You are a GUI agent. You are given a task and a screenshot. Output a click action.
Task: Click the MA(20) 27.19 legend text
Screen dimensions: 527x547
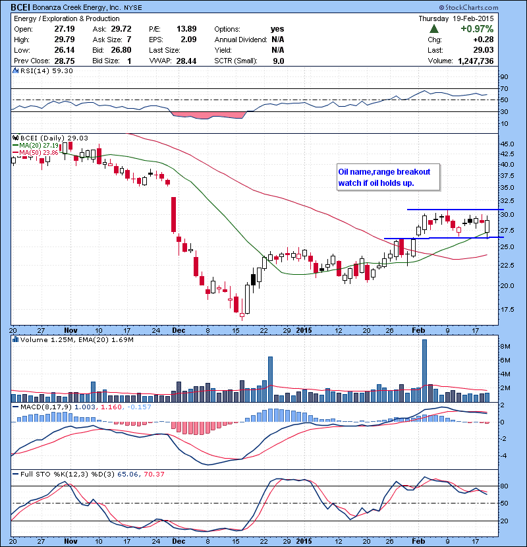coord(39,146)
